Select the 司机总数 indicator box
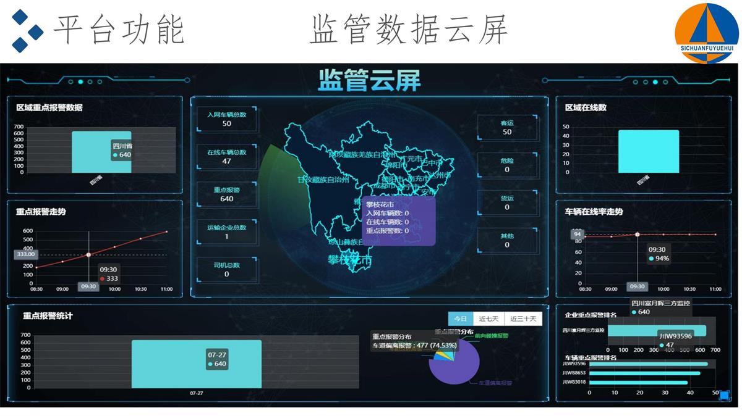Screen dimensions: 742x416 [x=226, y=270]
